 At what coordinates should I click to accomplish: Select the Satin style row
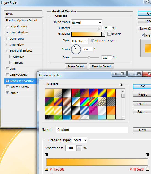click(x=23, y=69)
